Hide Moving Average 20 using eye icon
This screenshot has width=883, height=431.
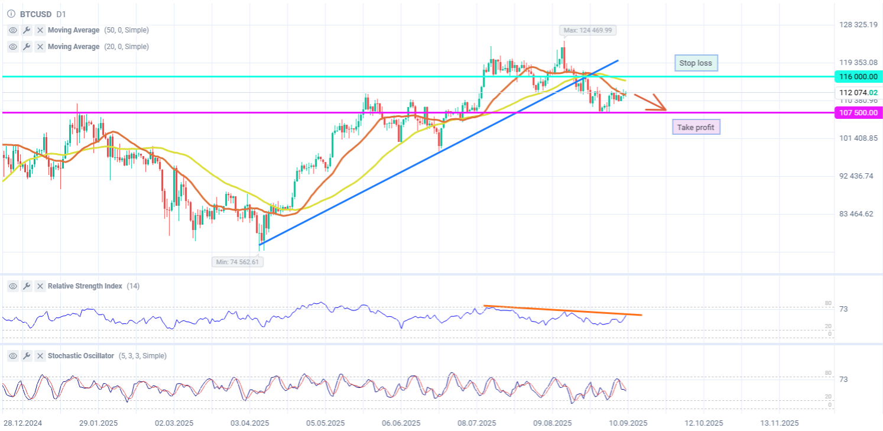pyautogui.click(x=13, y=47)
